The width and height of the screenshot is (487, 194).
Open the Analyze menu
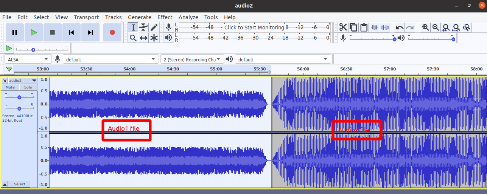(x=188, y=17)
